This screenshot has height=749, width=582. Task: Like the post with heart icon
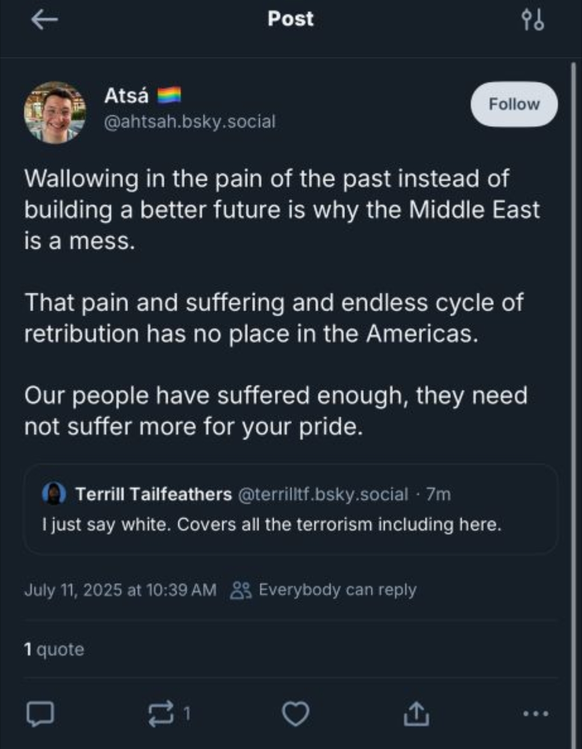point(296,713)
